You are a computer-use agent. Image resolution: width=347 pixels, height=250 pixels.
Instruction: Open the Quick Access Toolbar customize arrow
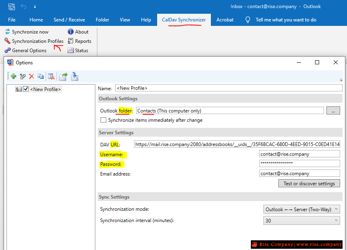(x=35, y=7)
